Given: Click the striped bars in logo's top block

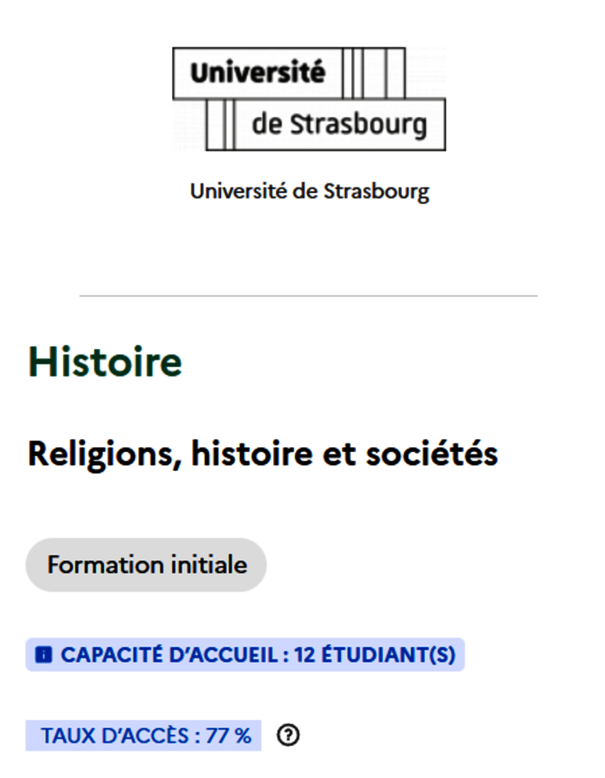Looking at the screenshot, I should (372, 73).
